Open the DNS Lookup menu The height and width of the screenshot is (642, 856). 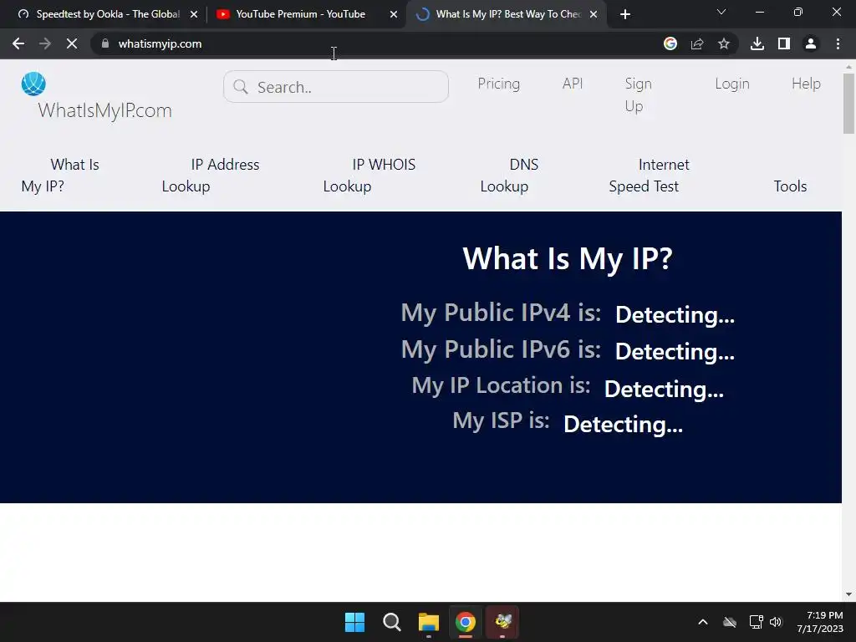tap(509, 176)
